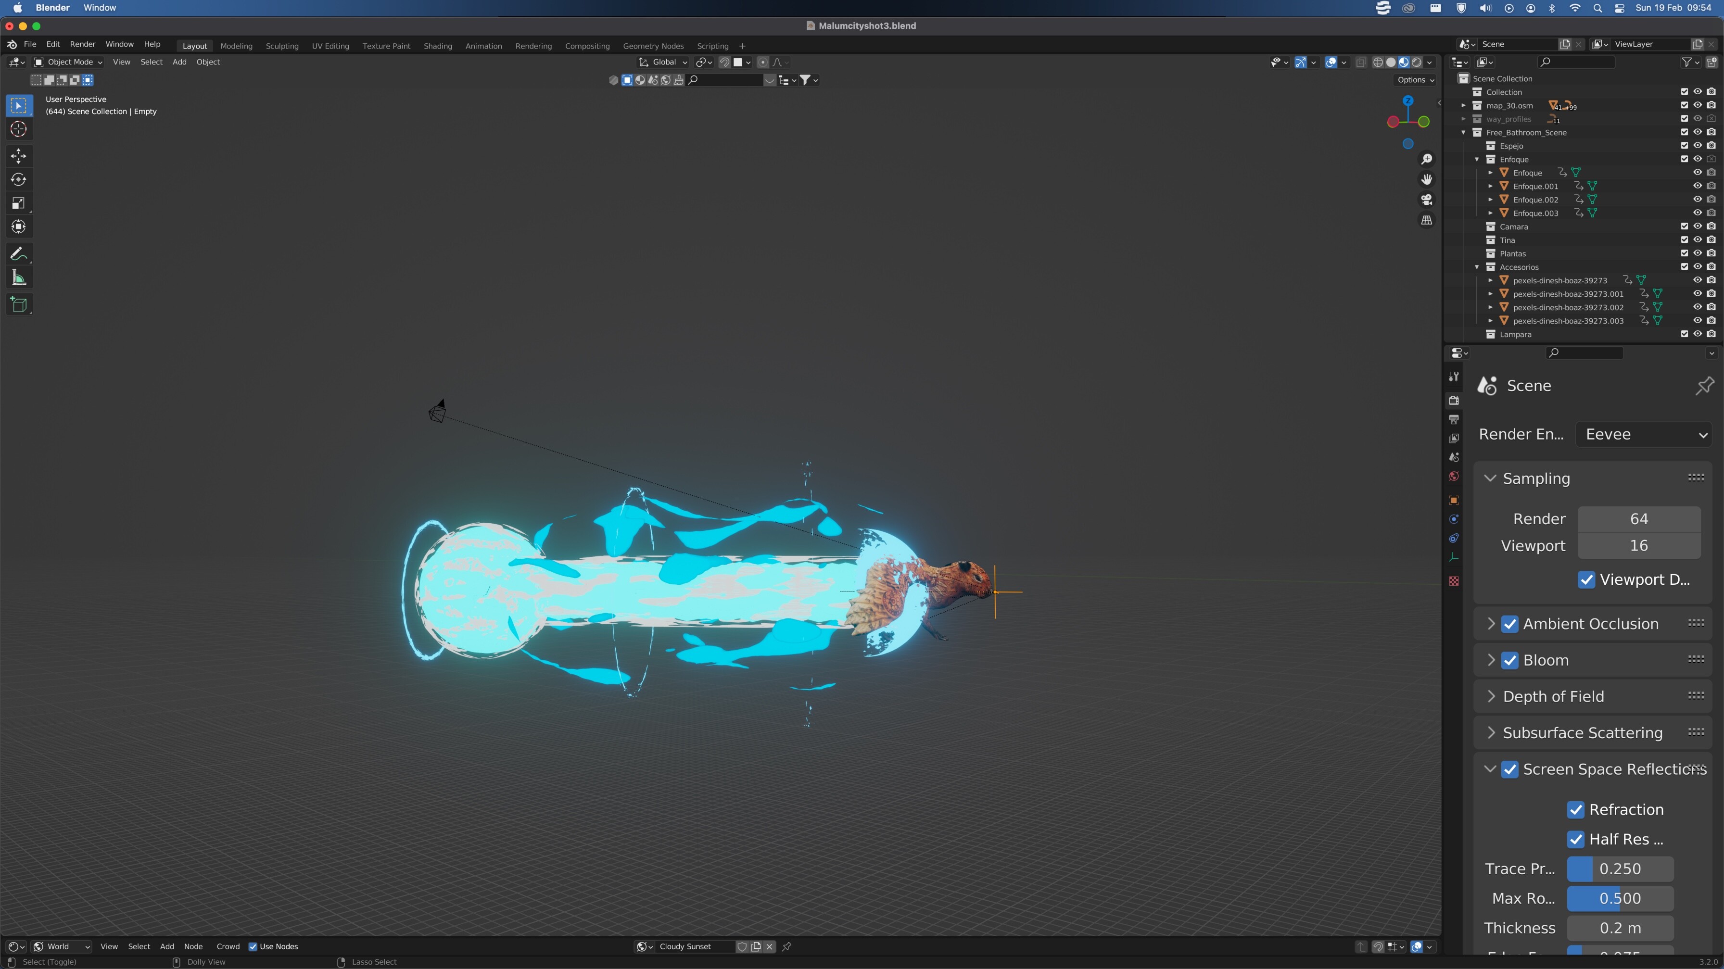Switch to the Shading workspace tab
This screenshot has width=1724, height=969.
pyautogui.click(x=438, y=46)
